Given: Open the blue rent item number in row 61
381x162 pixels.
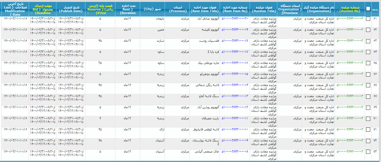Looking at the screenshot, I should (x=235, y=19).
